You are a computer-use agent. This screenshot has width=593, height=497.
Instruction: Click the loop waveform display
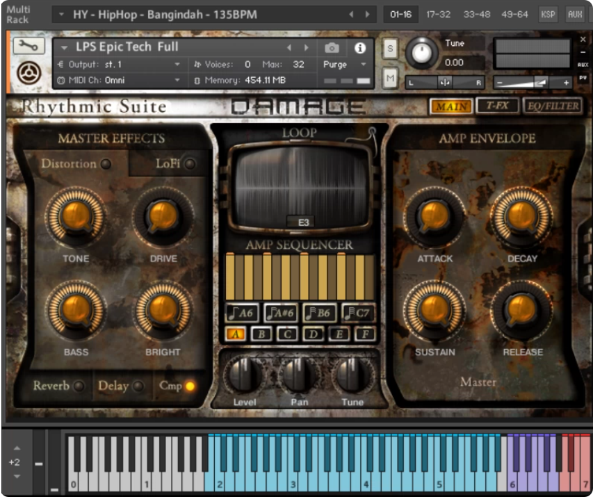302,186
